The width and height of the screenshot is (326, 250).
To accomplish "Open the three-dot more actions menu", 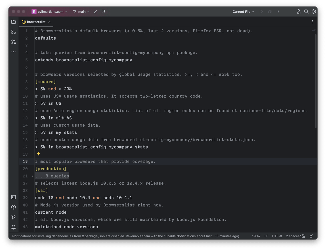I will coord(278,12).
